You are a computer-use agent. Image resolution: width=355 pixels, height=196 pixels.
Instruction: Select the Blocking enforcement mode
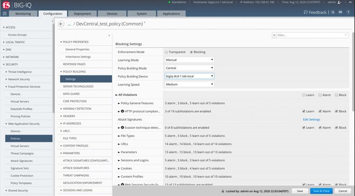pyautogui.click(x=191, y=52)
